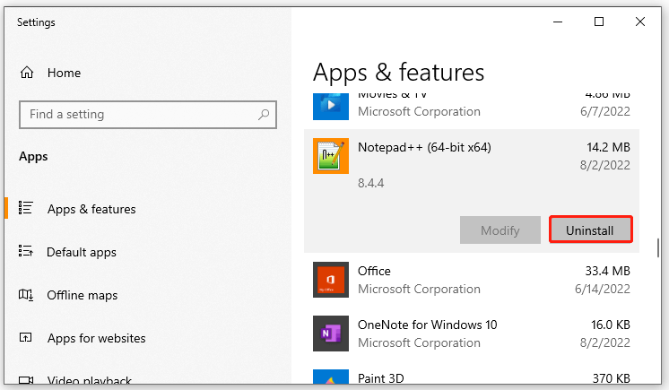Minimize the Settings window
669x390 pixels.
[x=558, y=22]
